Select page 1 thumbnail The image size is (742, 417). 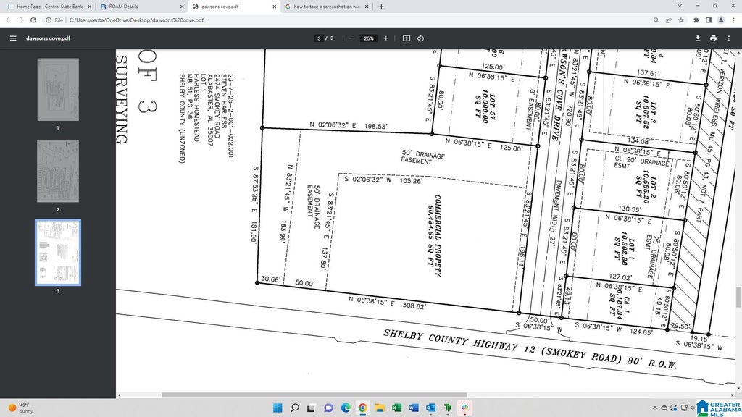click(x=58, y=89)
